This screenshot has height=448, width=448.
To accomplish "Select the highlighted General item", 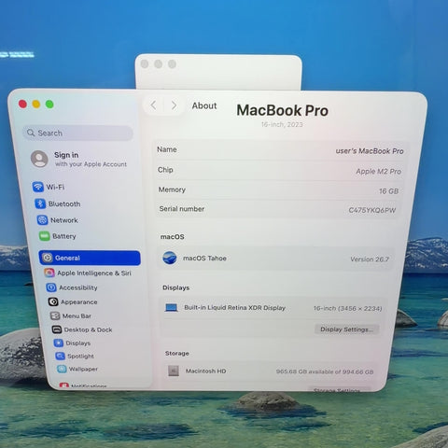I will coord(90,258).
